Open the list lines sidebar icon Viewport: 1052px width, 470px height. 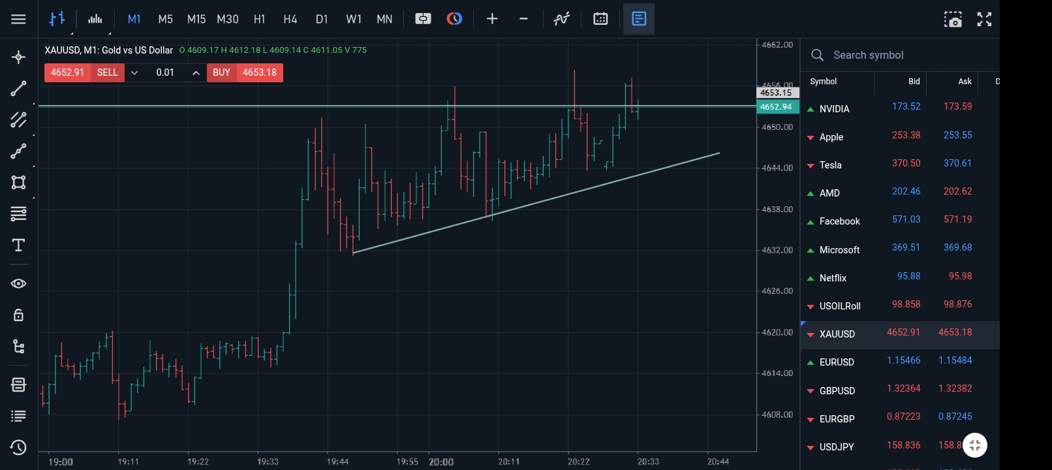[x=18, y=416]
